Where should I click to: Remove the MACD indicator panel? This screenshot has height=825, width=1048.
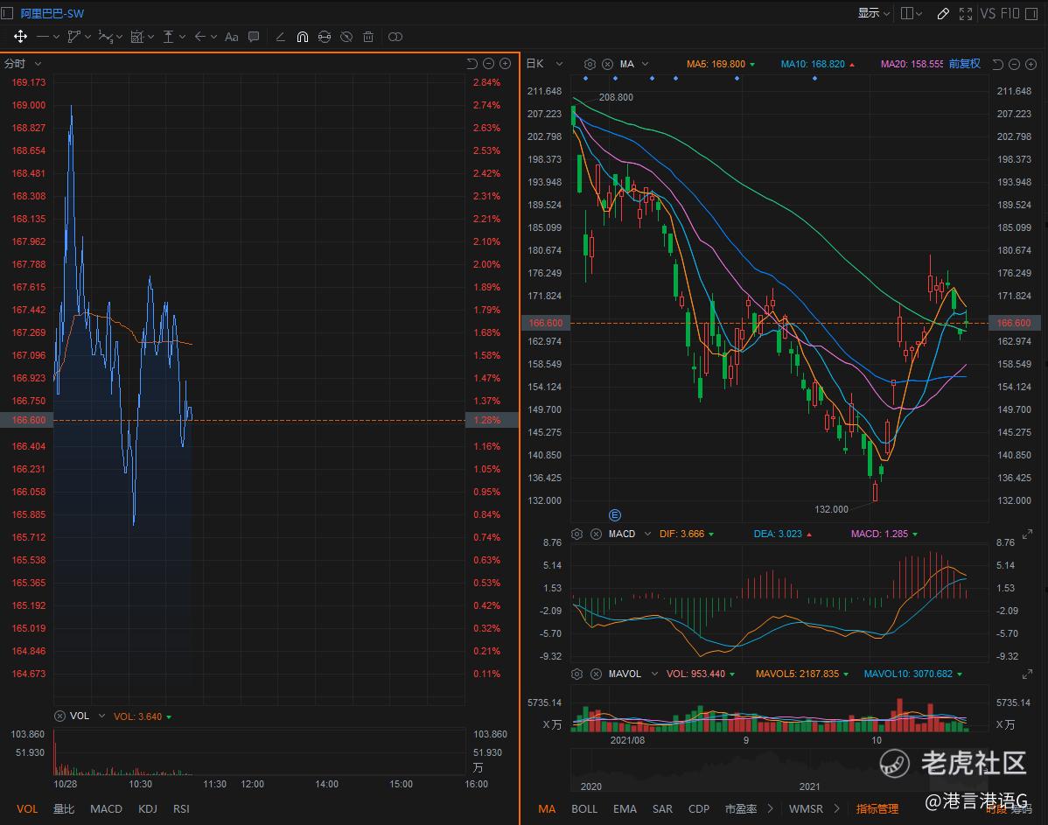(596, 534)
